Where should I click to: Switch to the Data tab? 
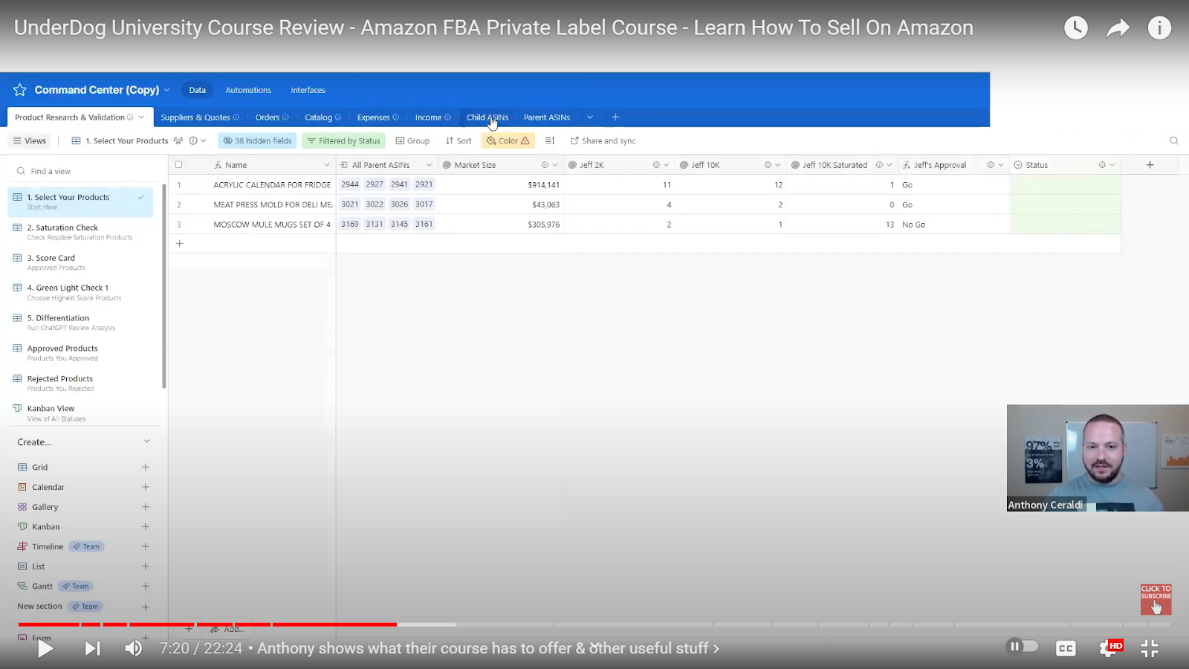[x=197, y=90]
